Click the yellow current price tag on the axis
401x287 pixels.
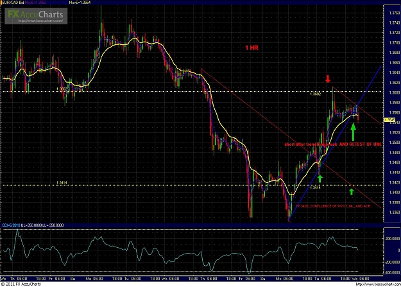point(389,120)
